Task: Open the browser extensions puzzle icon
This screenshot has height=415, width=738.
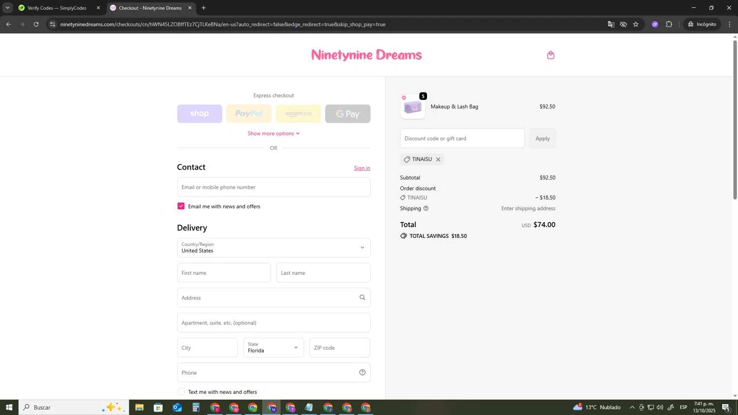Action: pos(669,24)
